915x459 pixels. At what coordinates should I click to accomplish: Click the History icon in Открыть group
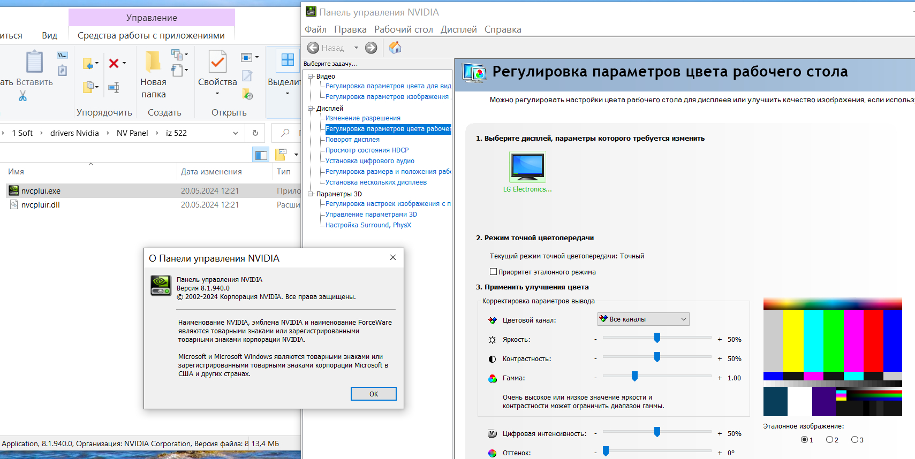tap(247, 95)
